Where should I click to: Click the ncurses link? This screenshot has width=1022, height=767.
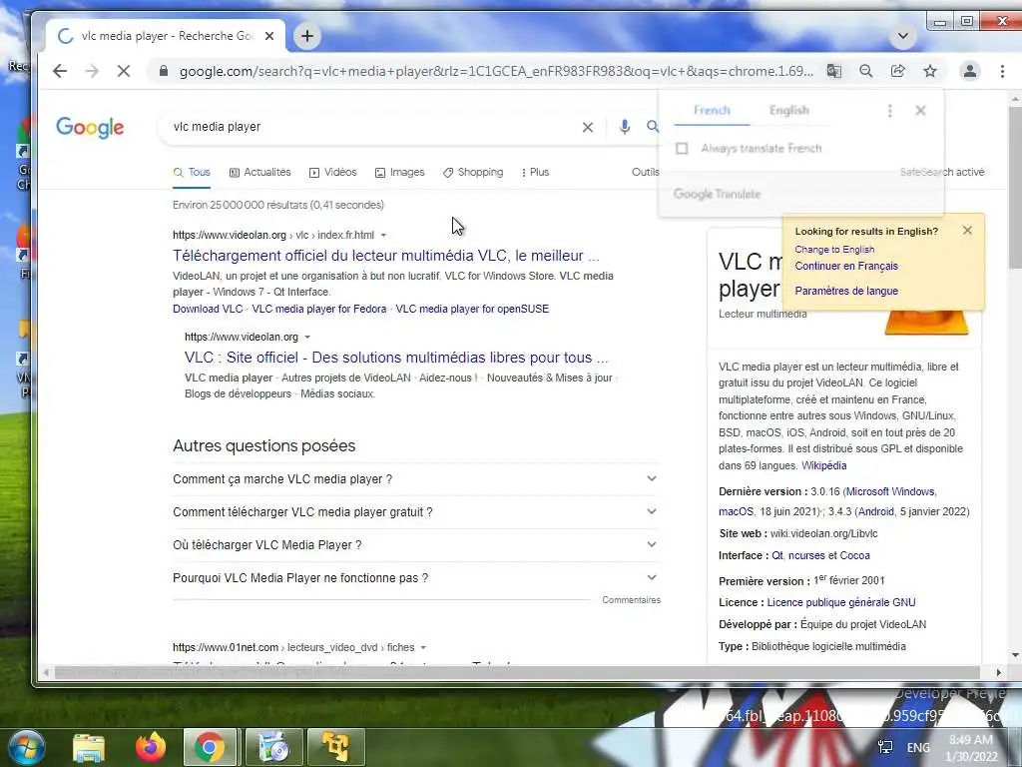[806, 555]
